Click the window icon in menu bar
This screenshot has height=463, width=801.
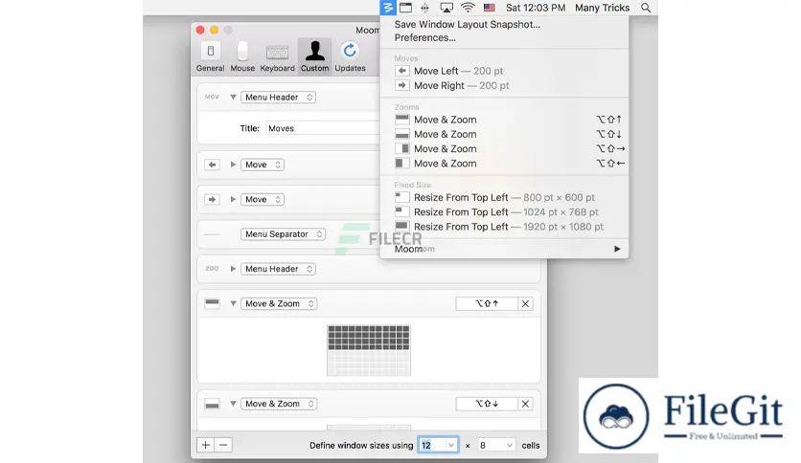pyautogui.click(x=405, y=8)
